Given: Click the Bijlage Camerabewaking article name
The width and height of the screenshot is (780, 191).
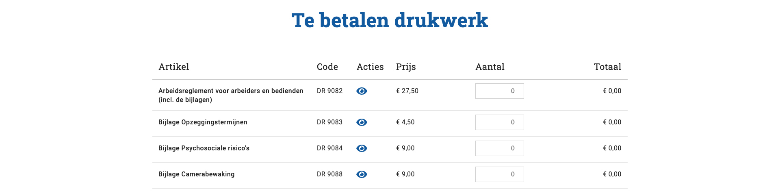Looking at the screenshot, I should tap(197, 174).
